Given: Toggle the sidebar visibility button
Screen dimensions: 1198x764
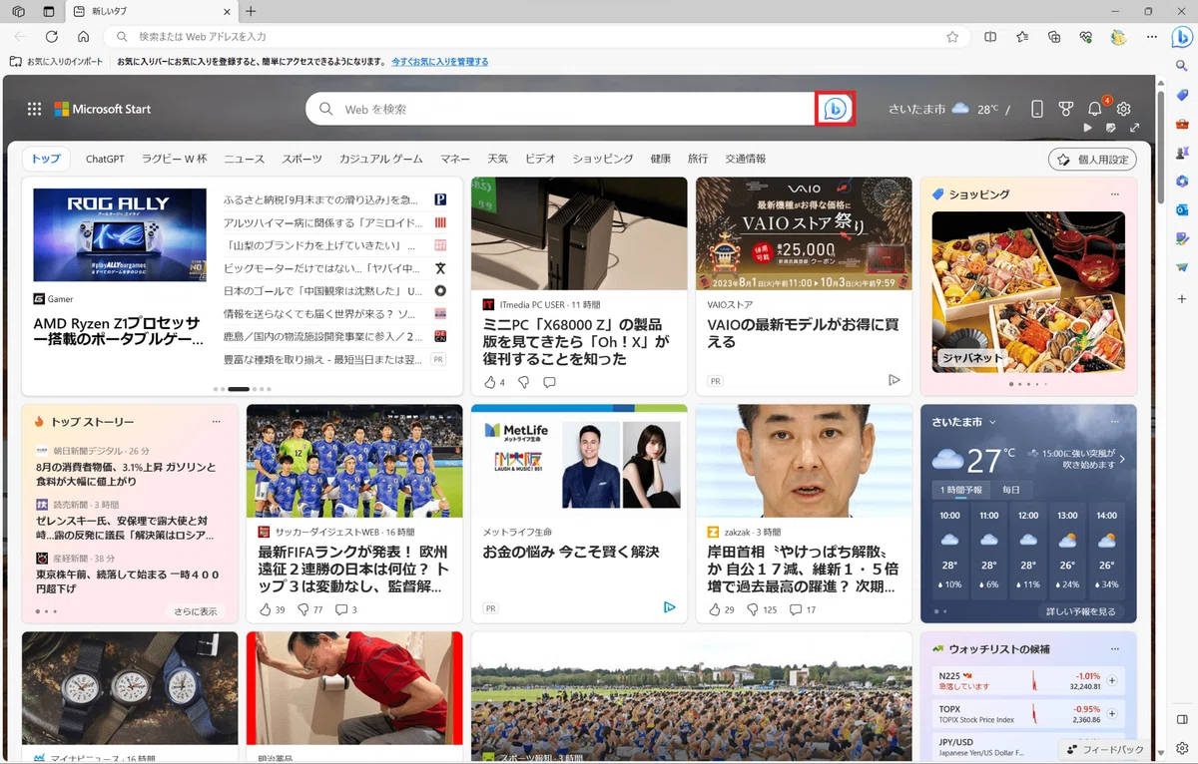Looking at the screenshot, I should 1182,720.
